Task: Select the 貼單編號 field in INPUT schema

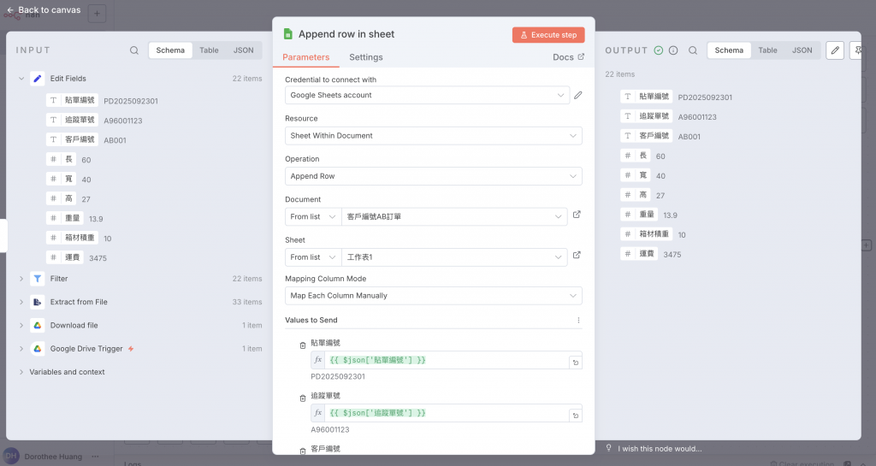Action: pos(72,100)
